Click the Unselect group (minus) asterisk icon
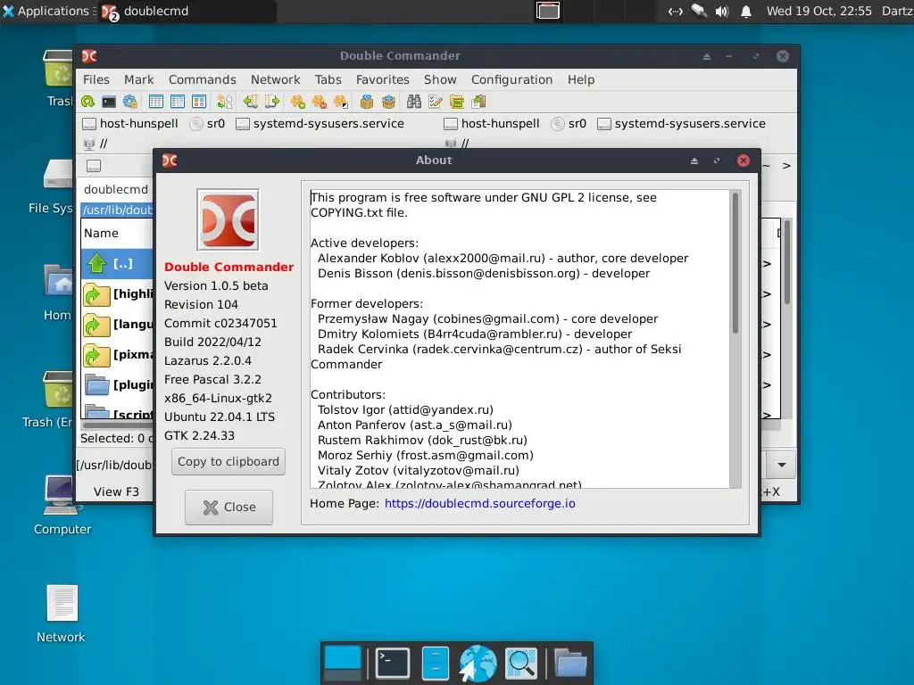Screen dimensions: 914x685 pyautogui.click(x=319, y=102)
